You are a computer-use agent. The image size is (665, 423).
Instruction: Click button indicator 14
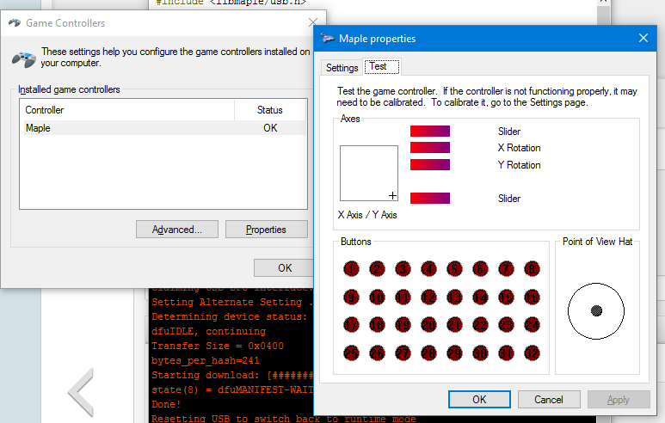click(x=480, y=297)
